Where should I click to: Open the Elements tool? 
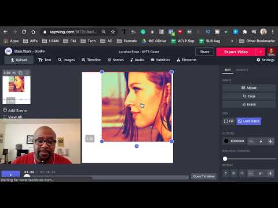186,60
